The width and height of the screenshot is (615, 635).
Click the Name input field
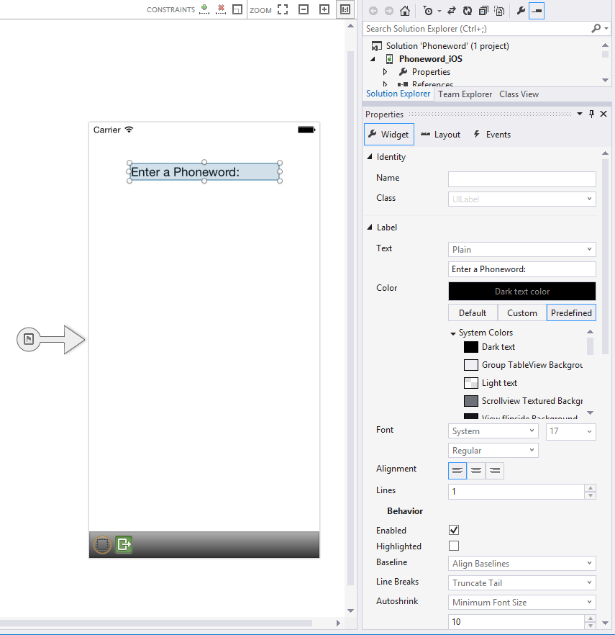pyautogui.click(x=521, y=179)
